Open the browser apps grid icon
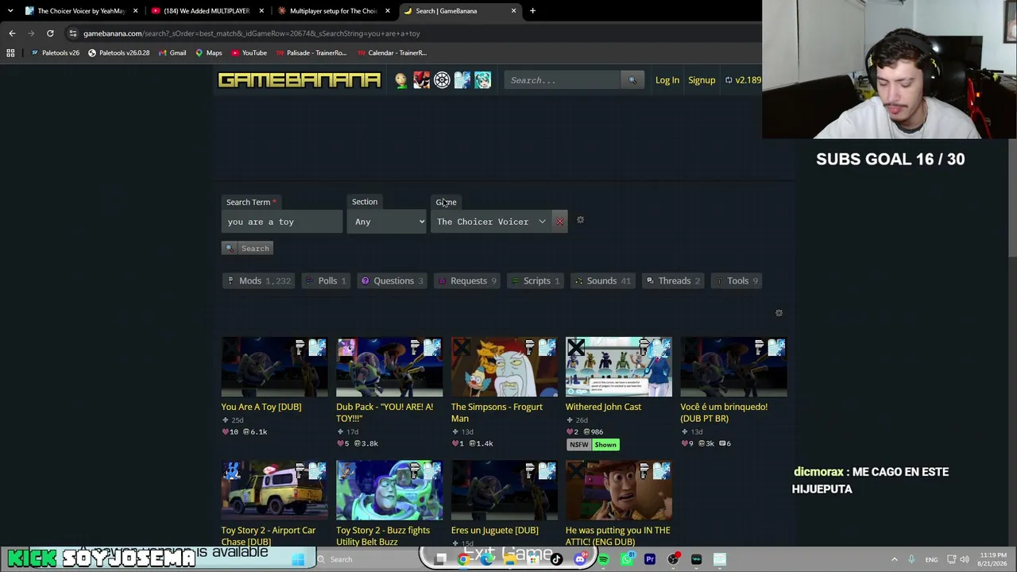 click(x=10, y=53)
